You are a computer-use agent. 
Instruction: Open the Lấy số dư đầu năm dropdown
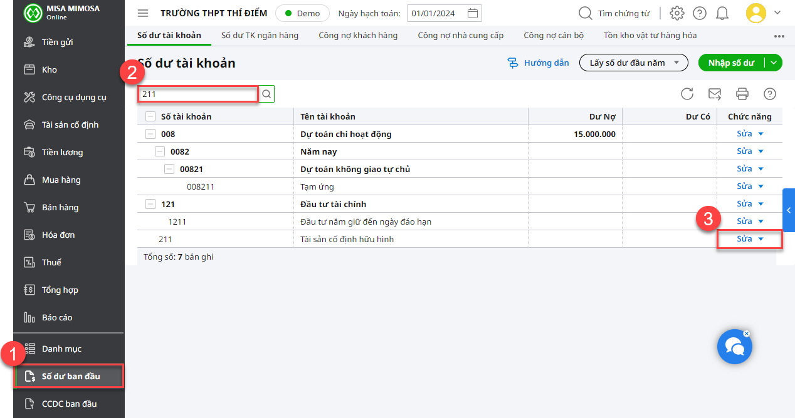point(634,63)
